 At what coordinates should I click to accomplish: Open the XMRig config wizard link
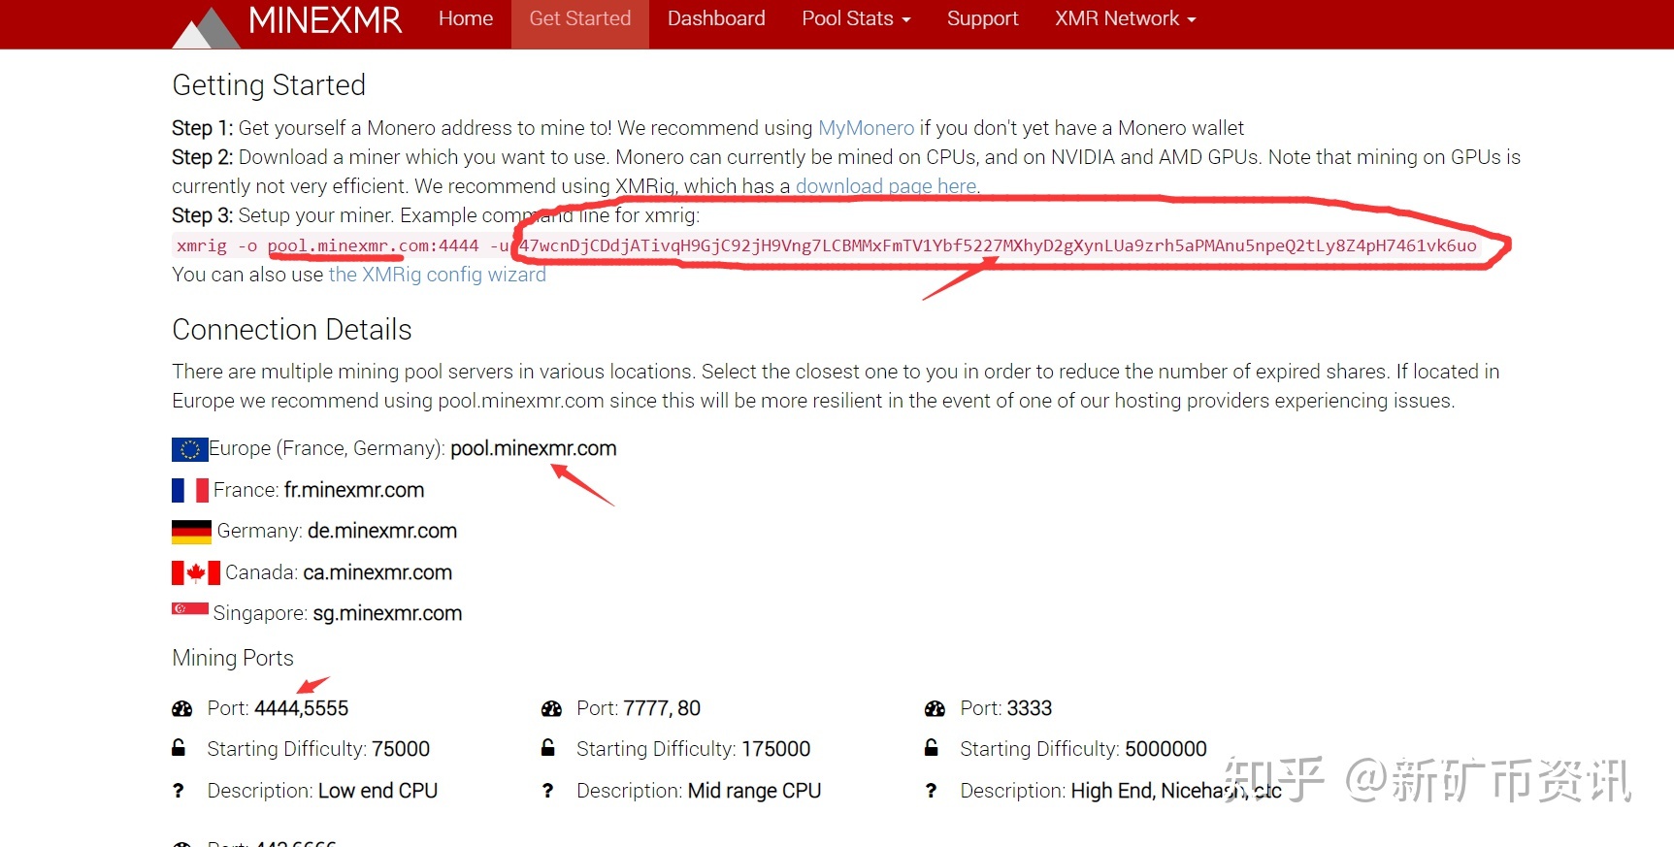pos(437,275)
